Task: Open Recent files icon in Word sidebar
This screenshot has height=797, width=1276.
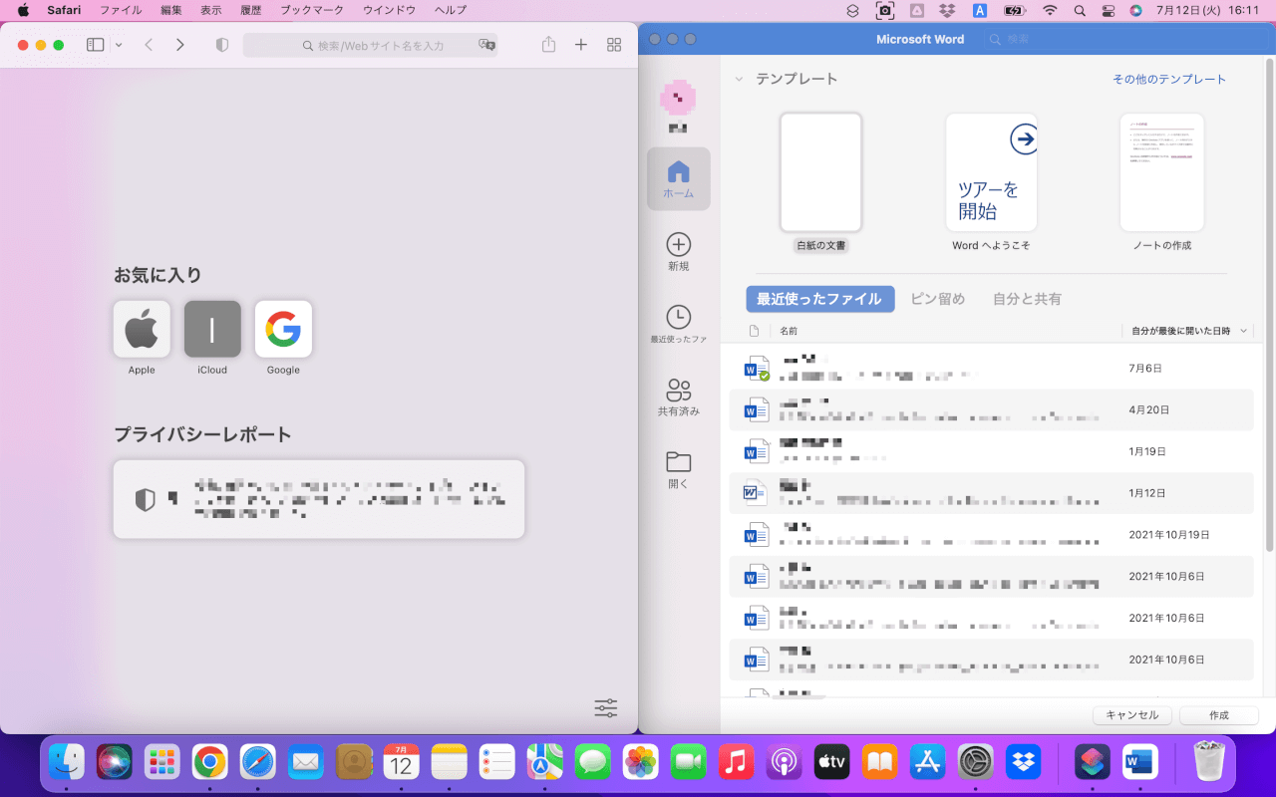Action: (x=678, y=325)
